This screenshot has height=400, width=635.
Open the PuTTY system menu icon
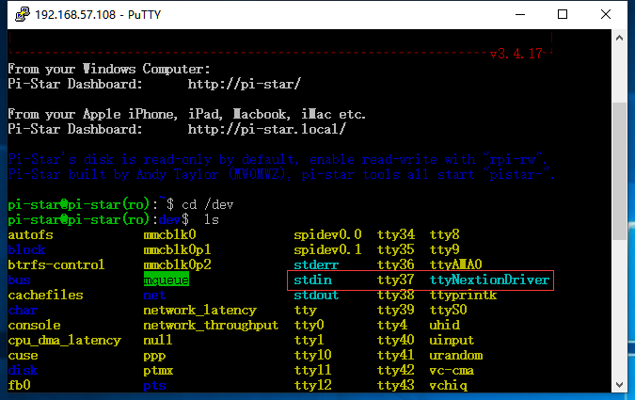pos(17,15)
